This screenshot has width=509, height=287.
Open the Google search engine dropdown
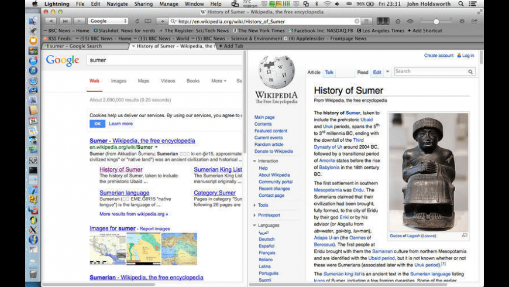pyautogui.click(x=108, y=21)
